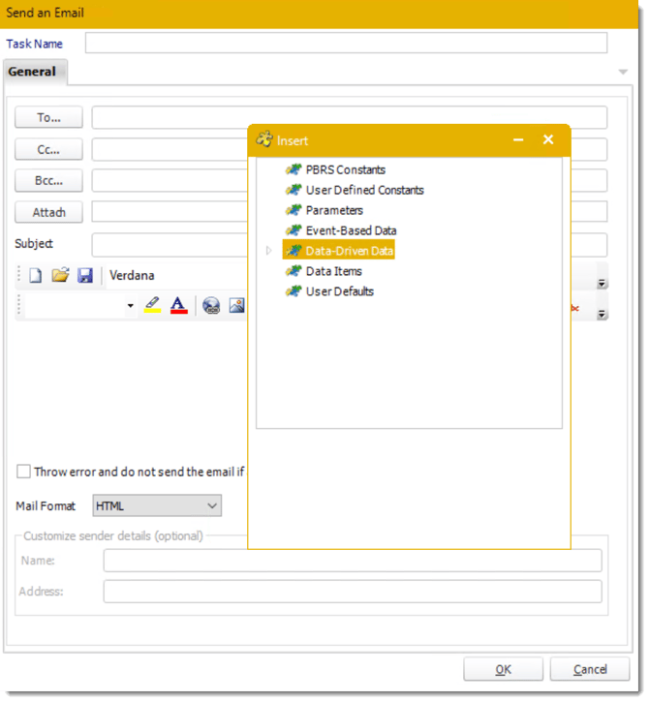
Task: Expand upper editor toolbar overflow arrow
Action: coord(602,283)
